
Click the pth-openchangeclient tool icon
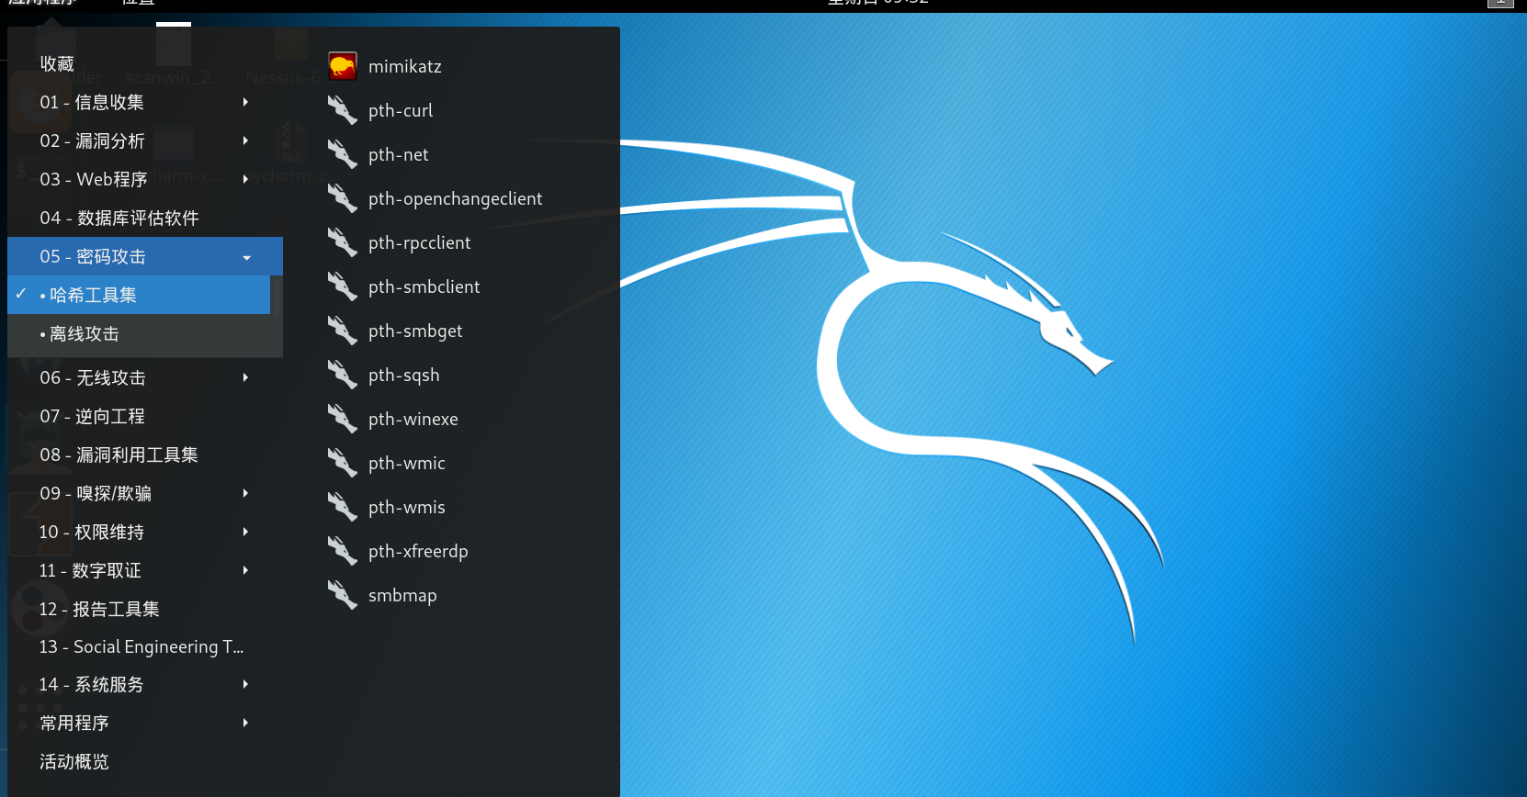[343, 198]
